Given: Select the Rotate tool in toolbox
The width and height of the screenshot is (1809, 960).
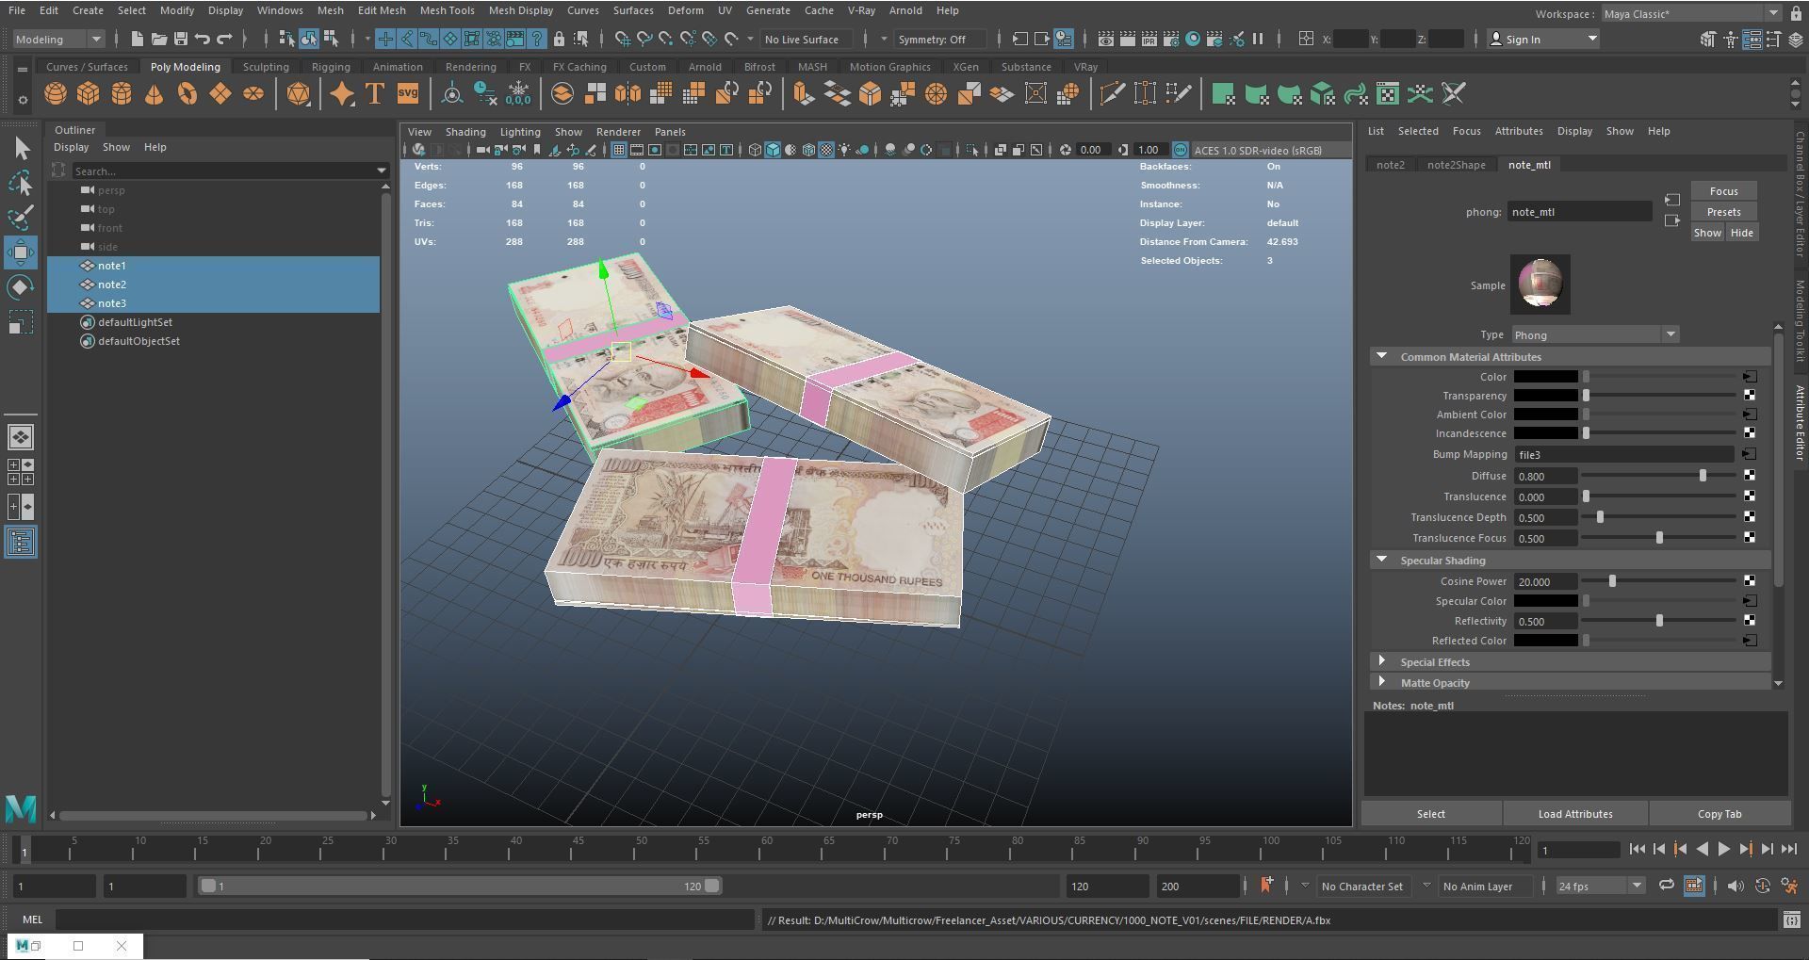Looking at the screenshot, I should tap(21, 287).
